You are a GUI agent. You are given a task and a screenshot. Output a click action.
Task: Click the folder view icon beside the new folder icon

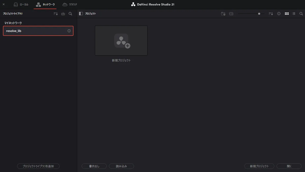tap(231, 14)
